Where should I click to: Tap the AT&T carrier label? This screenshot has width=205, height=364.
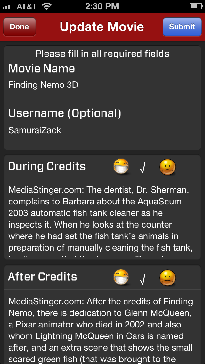(x=27, y=6)
